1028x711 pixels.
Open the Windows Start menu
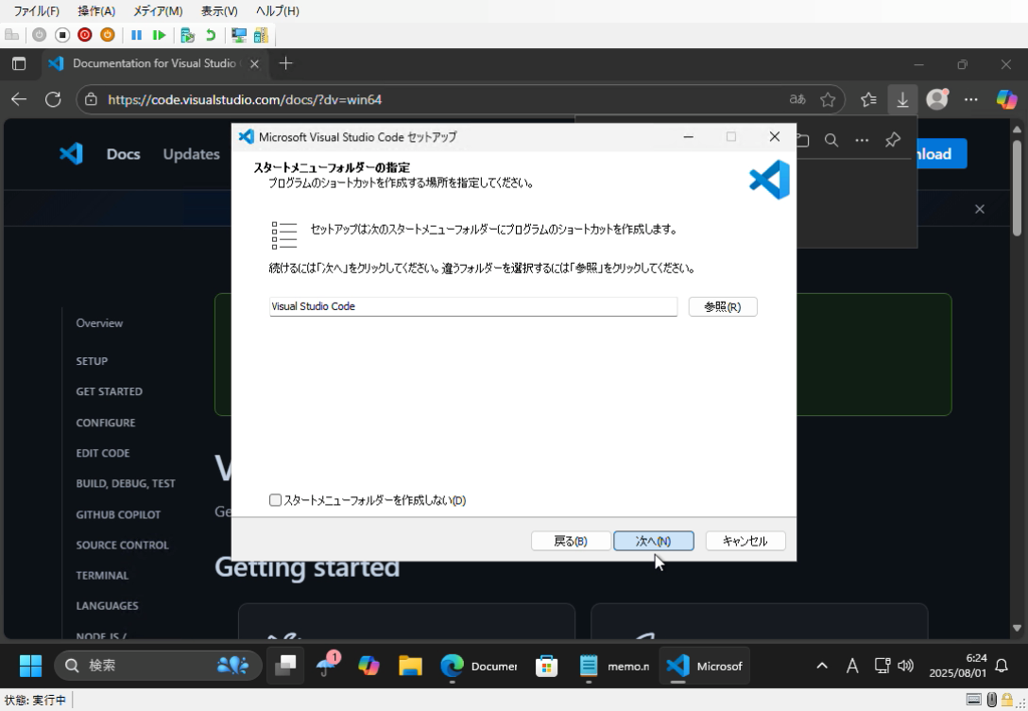coord(30,666)
